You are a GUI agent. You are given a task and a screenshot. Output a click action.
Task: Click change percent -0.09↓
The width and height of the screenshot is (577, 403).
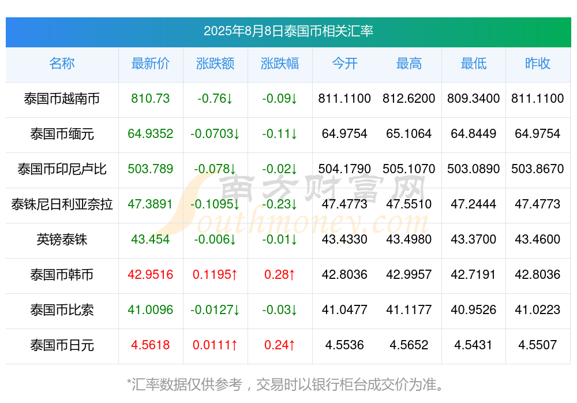tap(280, 98)
